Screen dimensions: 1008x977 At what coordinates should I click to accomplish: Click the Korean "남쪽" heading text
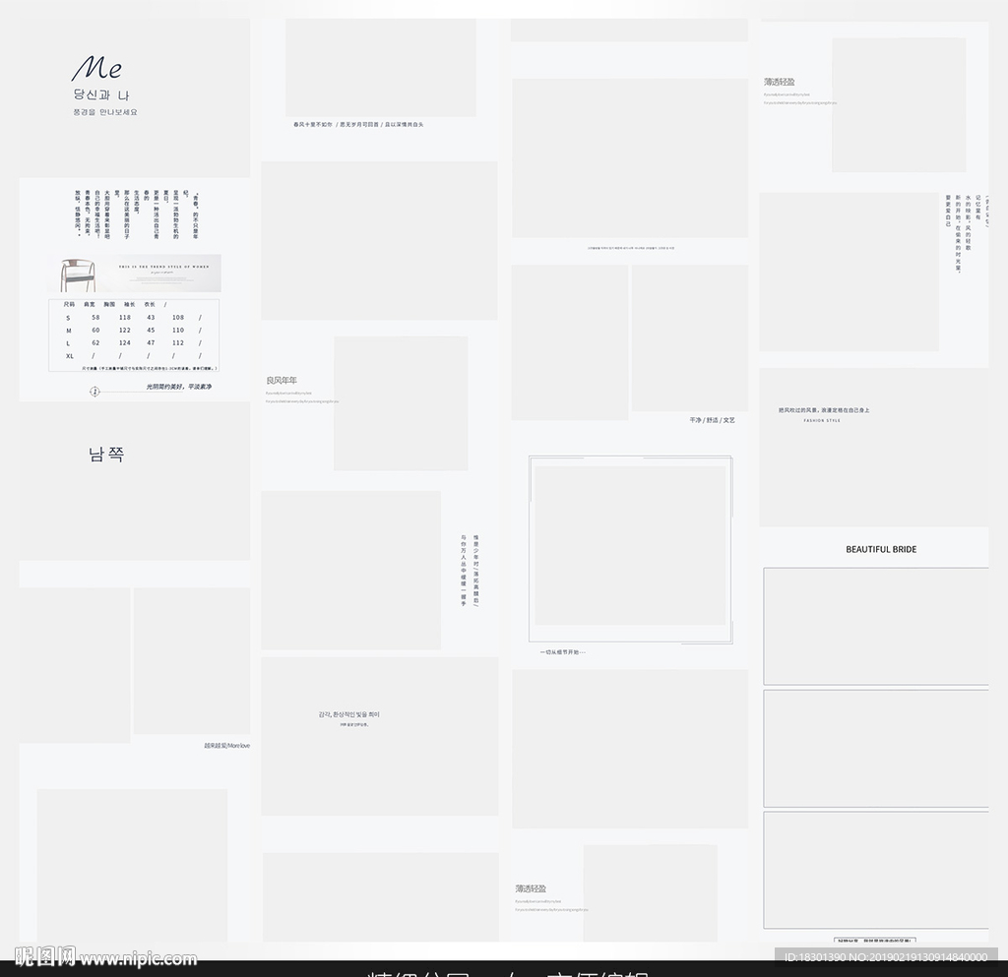(x=106, y=455)
